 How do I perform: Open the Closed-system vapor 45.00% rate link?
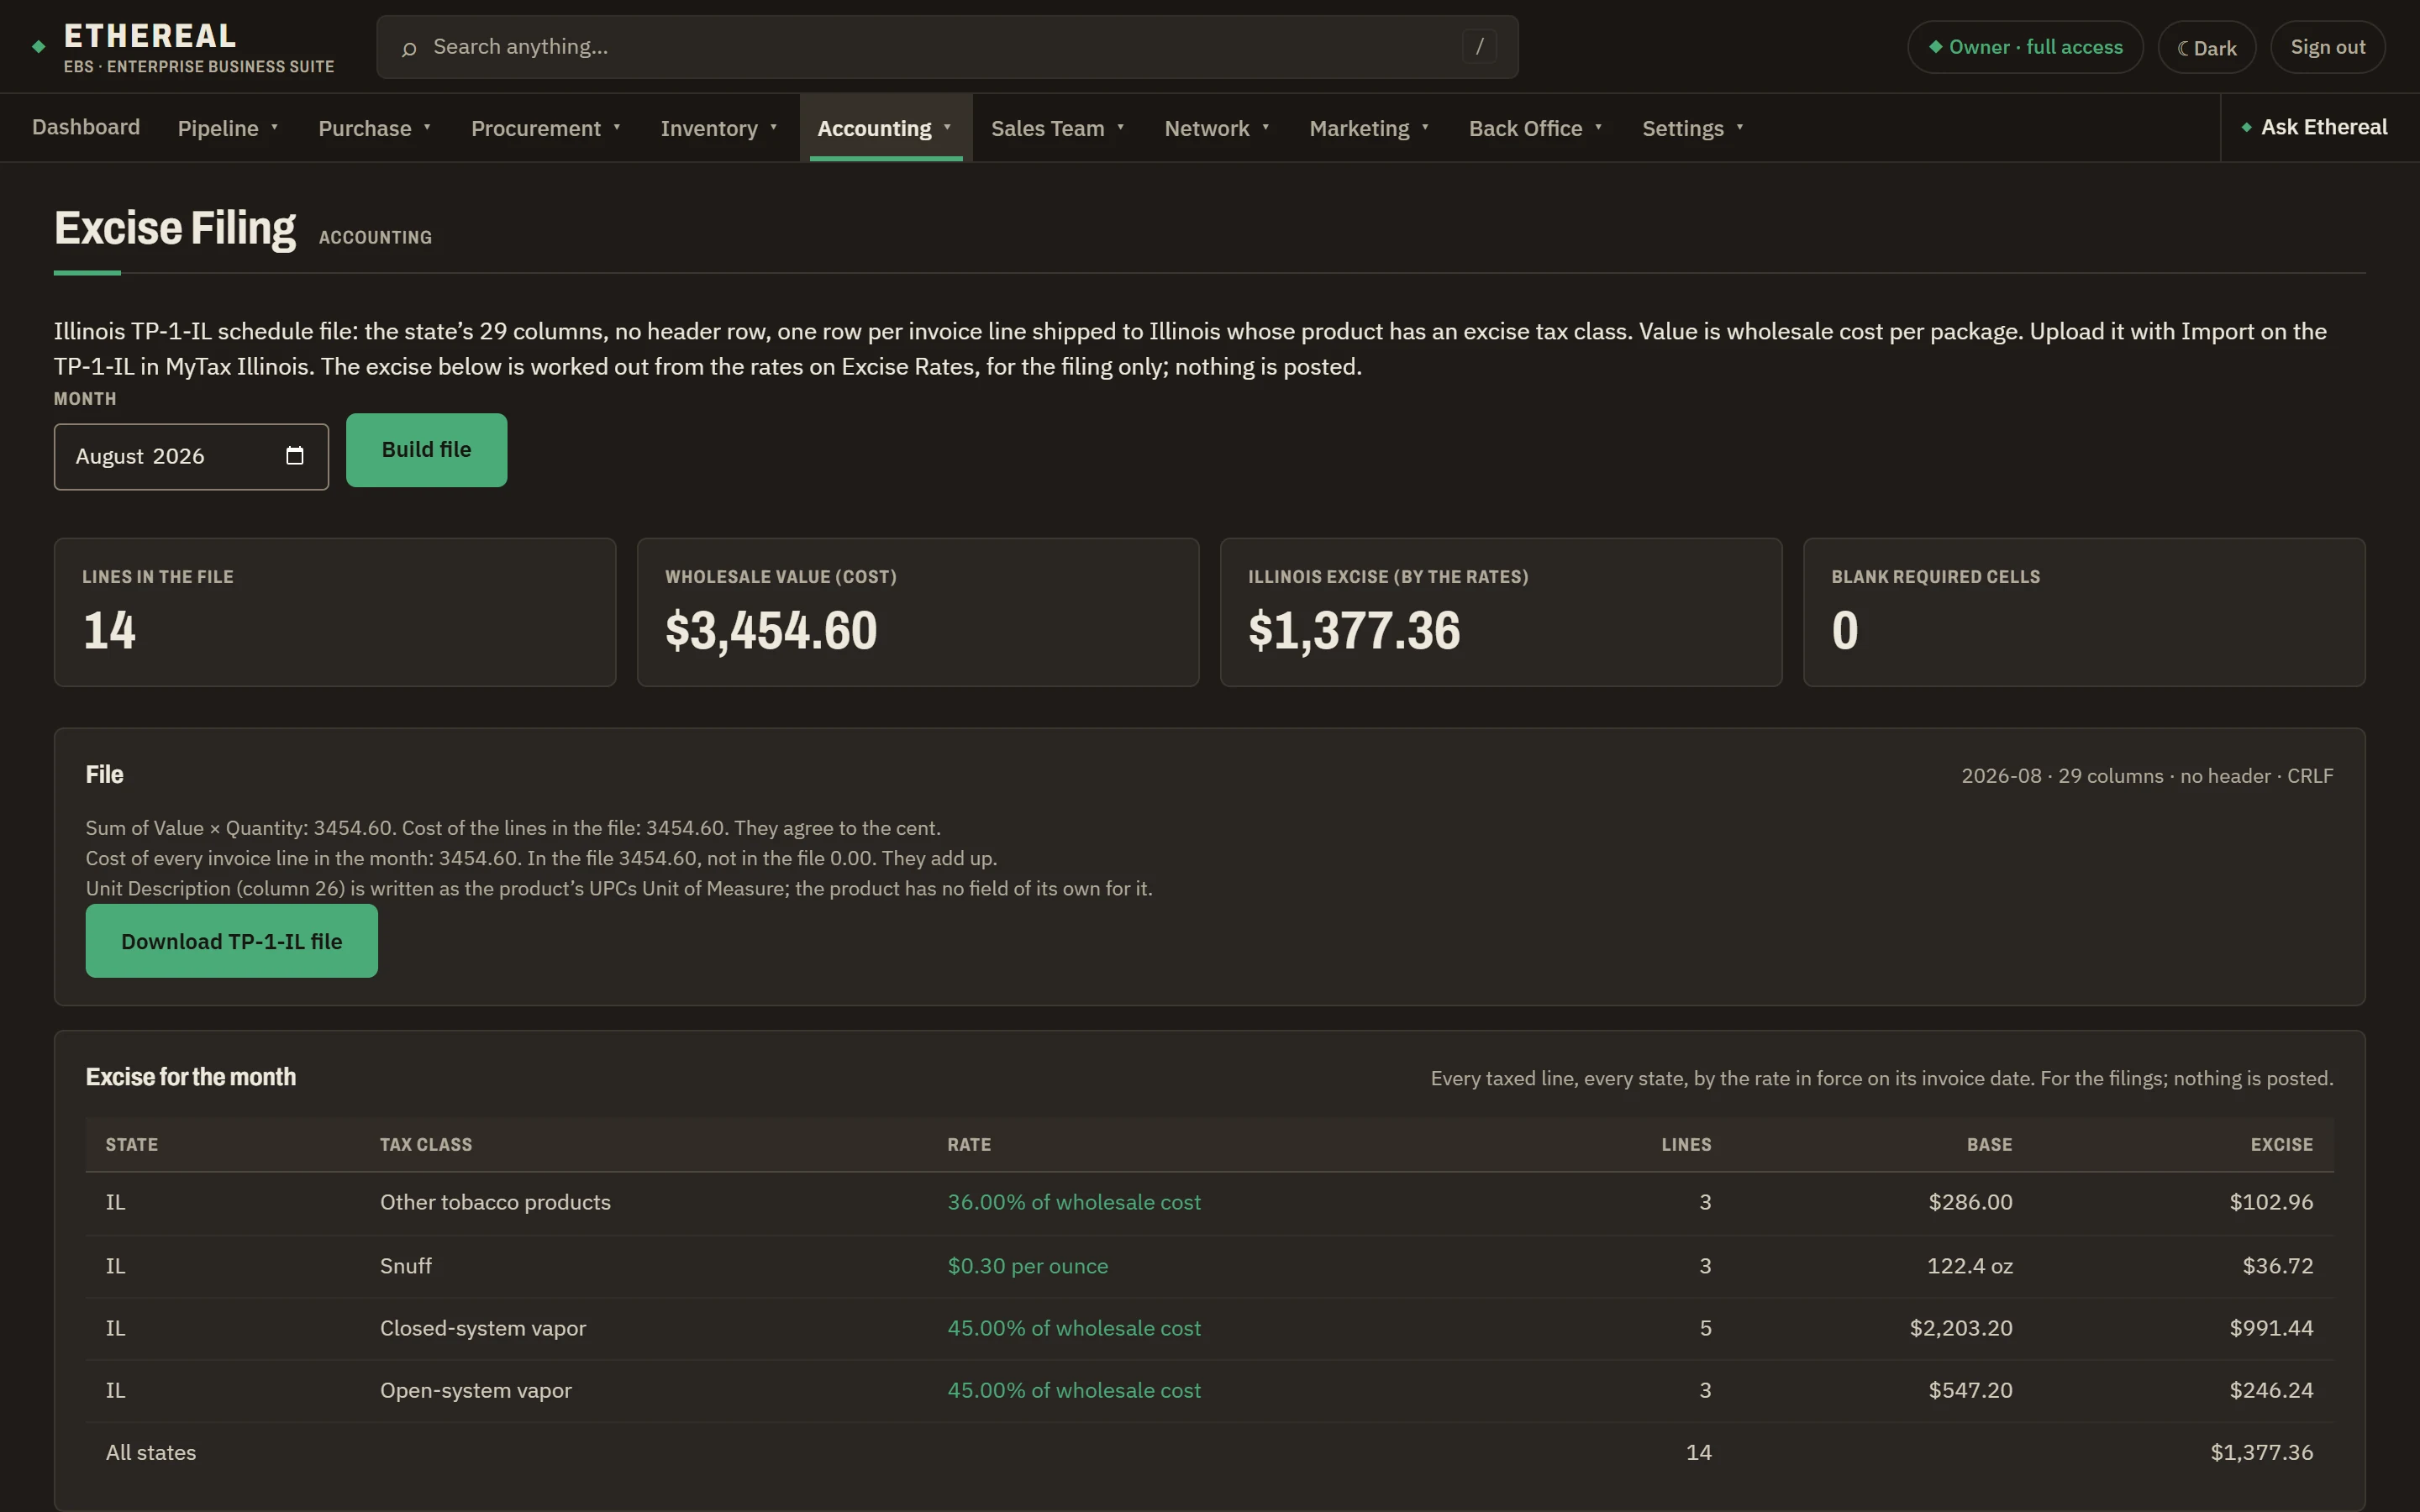pyautogui.click(x=1073, y=1328)
